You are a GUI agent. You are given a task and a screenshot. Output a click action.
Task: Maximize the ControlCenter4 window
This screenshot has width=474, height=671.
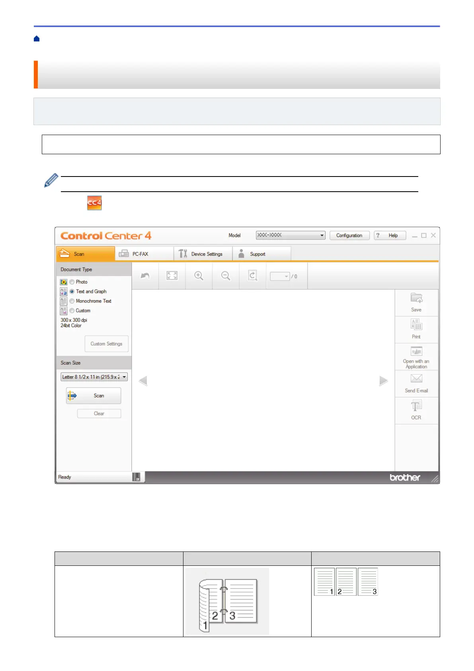pyautogui.click(x=424, y=235)
